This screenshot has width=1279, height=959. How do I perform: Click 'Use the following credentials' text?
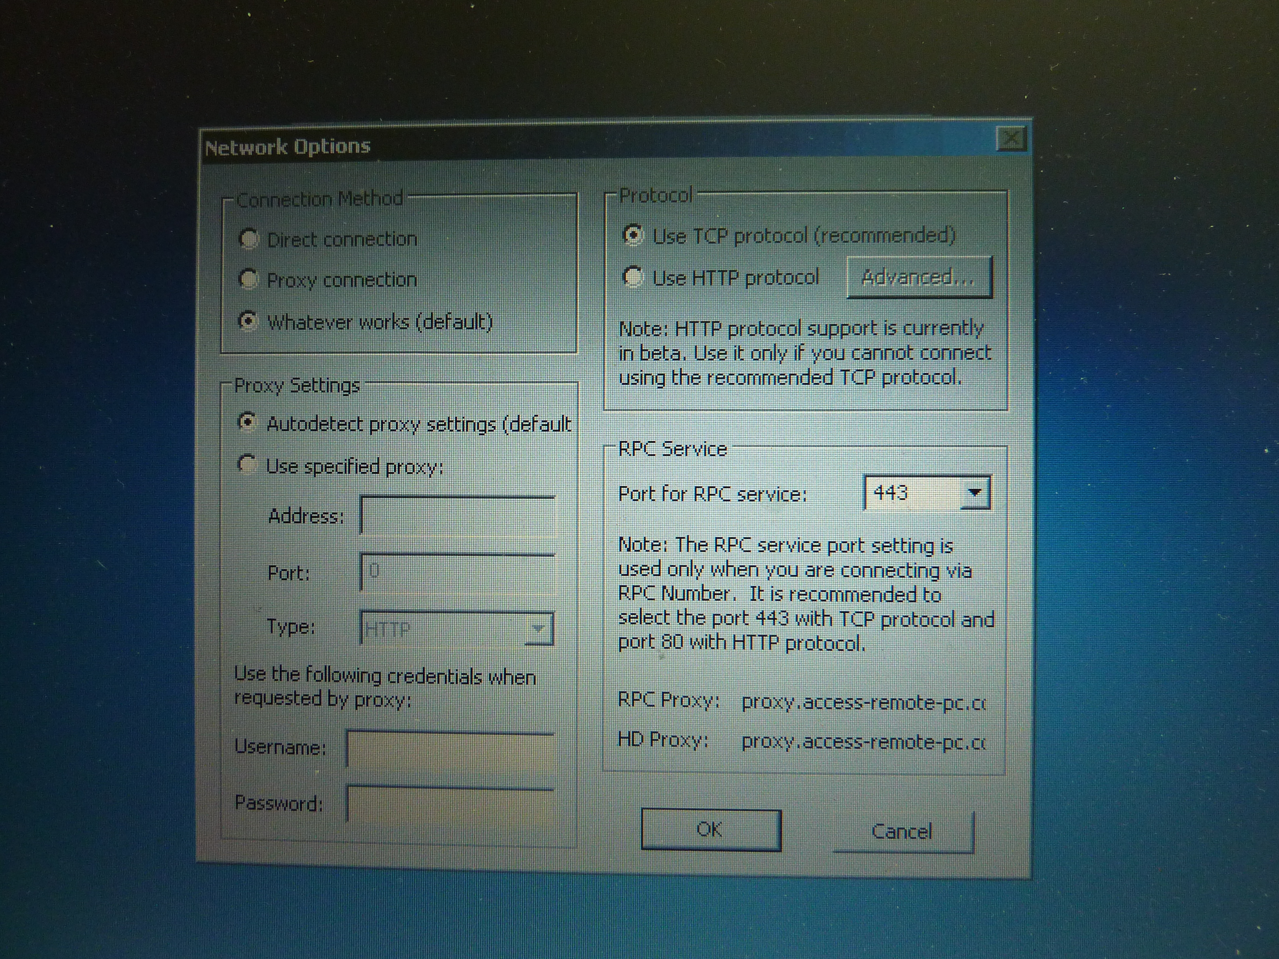[385, 687]
